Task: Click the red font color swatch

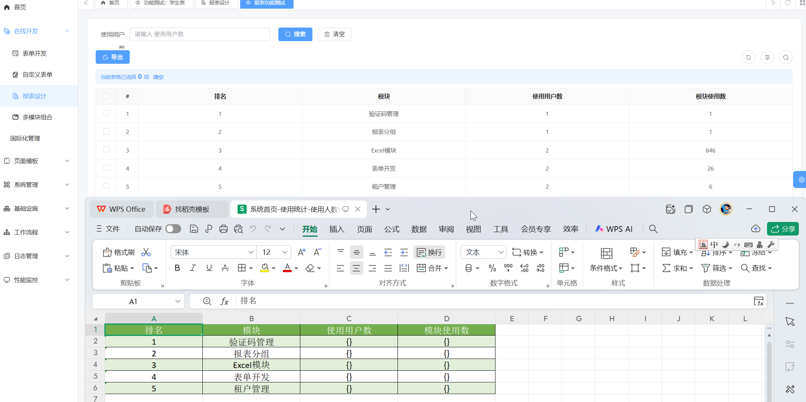Action: [x=287, y=268]
